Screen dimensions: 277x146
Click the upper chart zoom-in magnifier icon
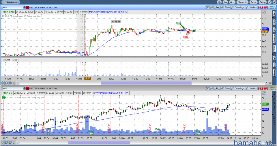tap(6, 83)
